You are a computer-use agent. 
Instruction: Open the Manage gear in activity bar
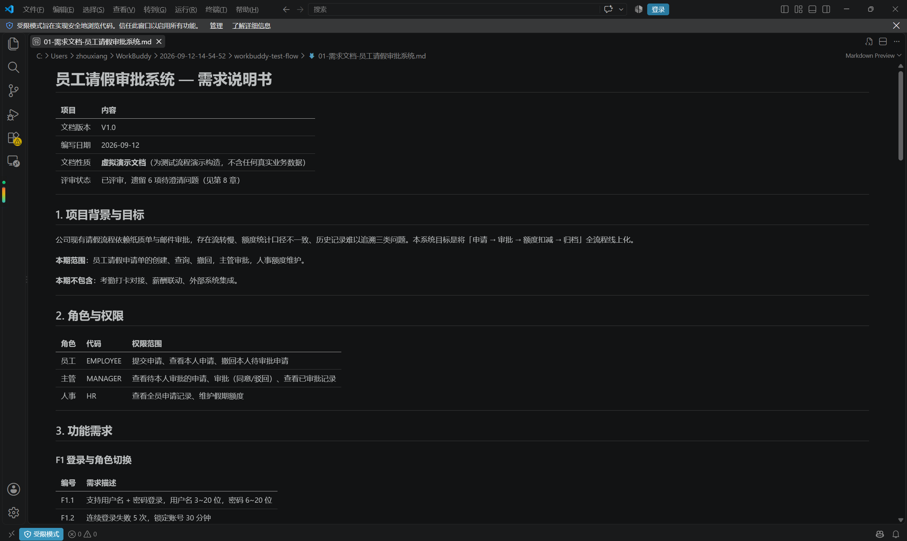(13, 513)
